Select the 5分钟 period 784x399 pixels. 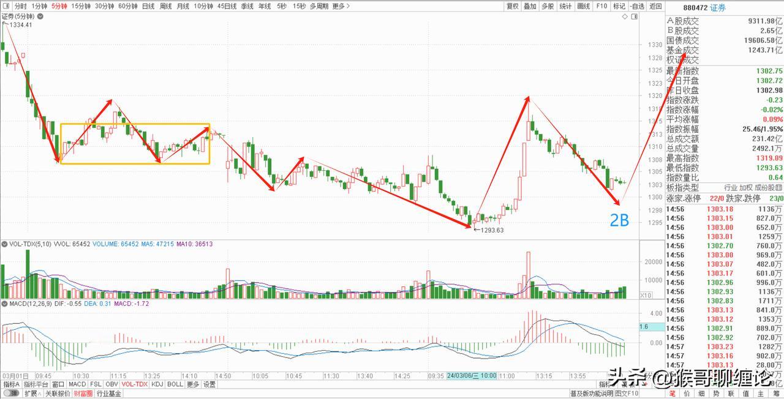point(59,6)
